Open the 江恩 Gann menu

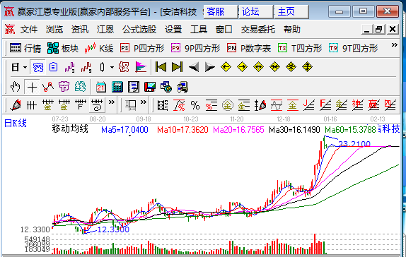point(105,30)
